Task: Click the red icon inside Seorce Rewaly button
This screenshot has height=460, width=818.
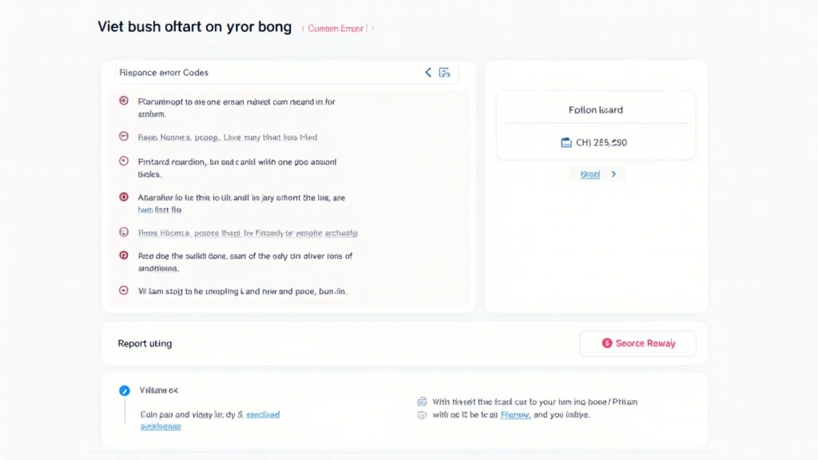Action: [607, 343]
